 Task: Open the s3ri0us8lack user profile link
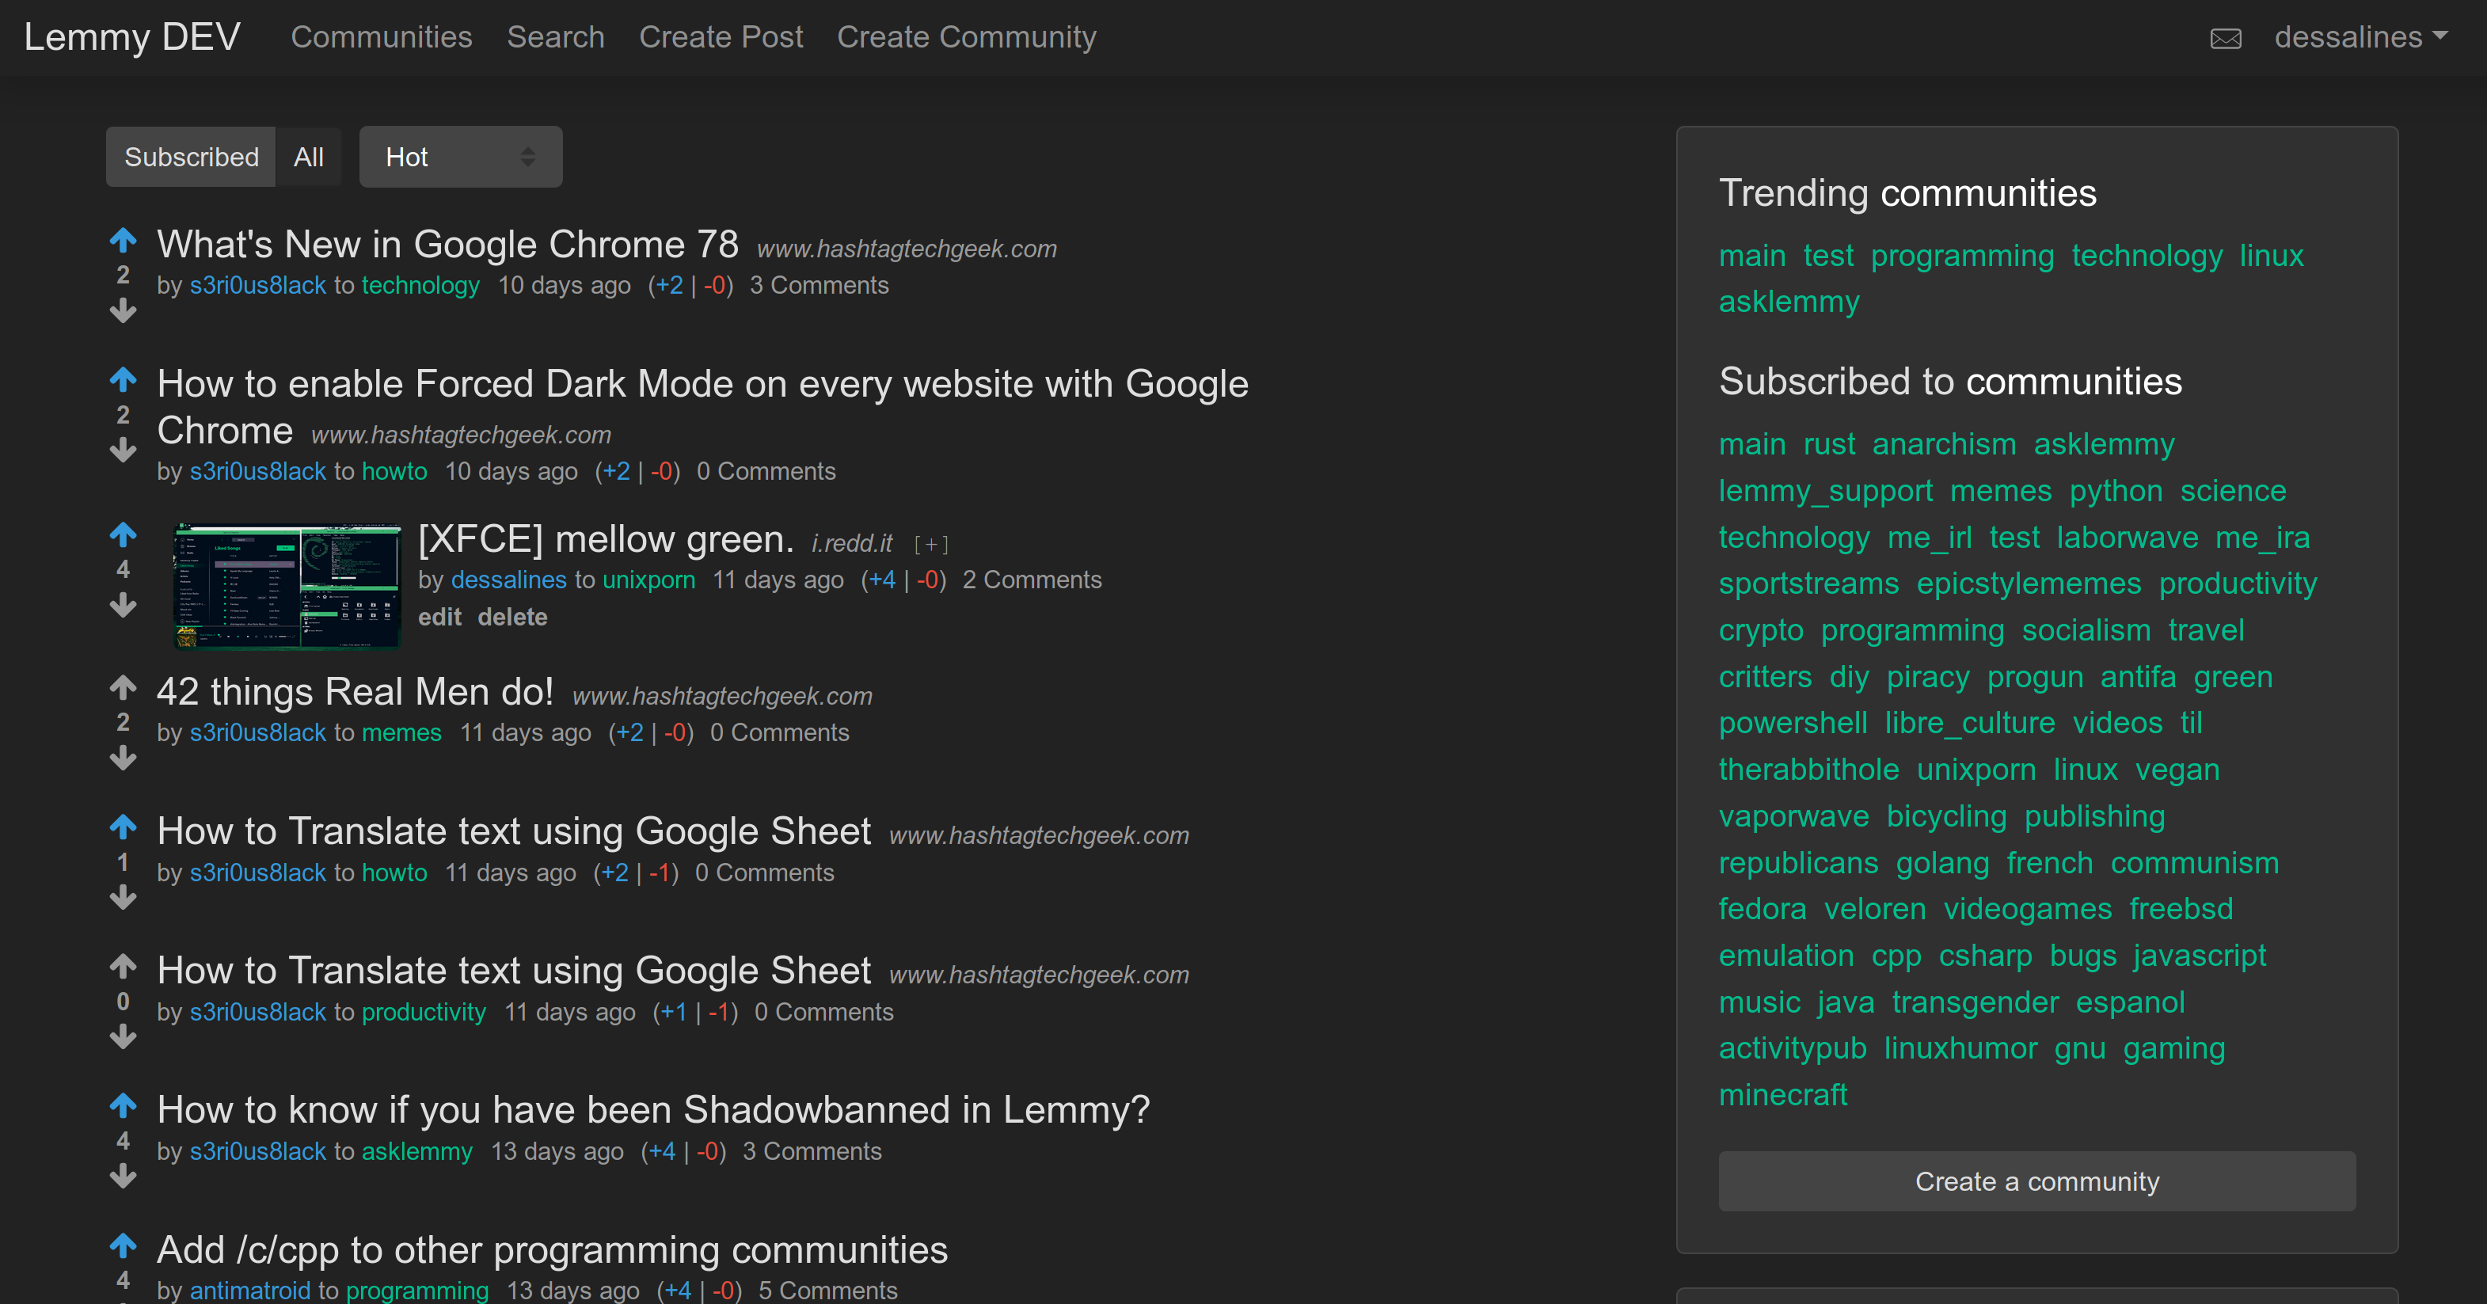click(258, 286)
